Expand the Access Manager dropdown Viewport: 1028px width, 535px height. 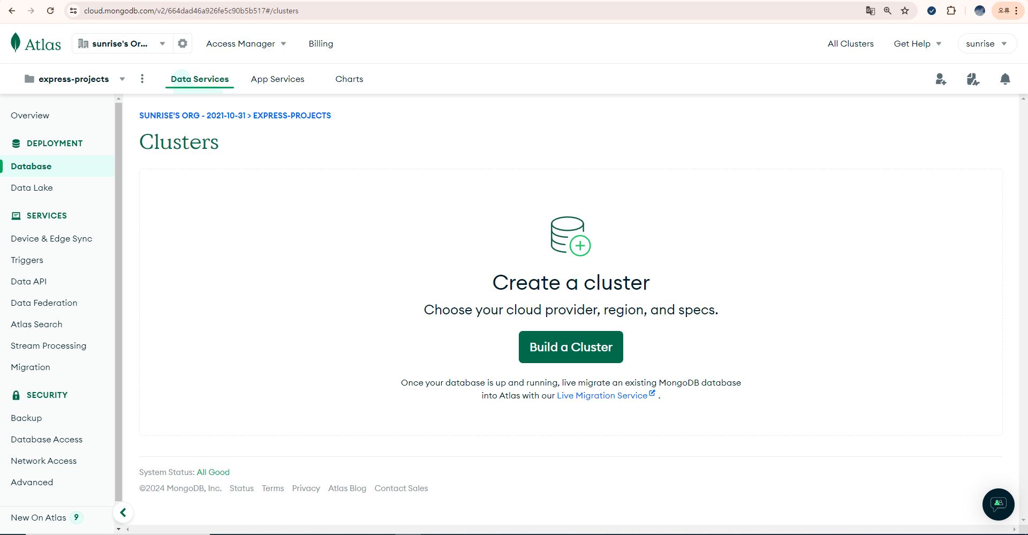(246, 43)
